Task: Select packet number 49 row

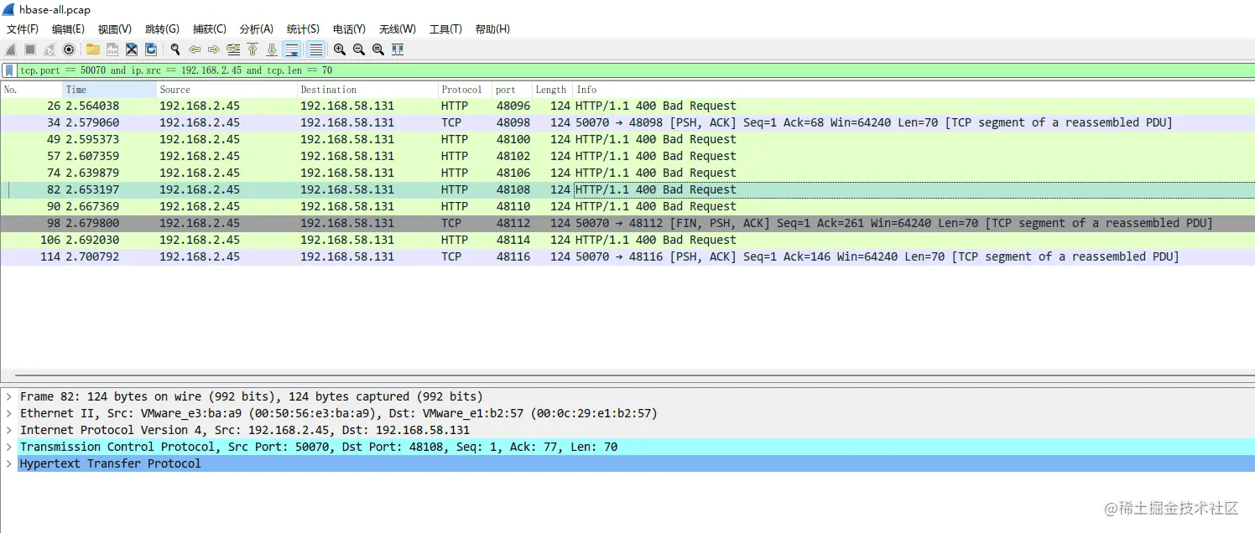Action: [x=627, y=140]
